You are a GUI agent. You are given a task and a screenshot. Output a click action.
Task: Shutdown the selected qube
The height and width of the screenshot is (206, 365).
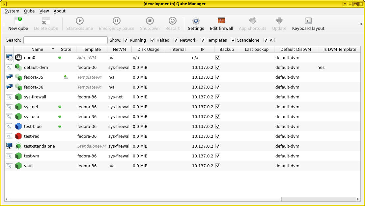click(150, 23)
